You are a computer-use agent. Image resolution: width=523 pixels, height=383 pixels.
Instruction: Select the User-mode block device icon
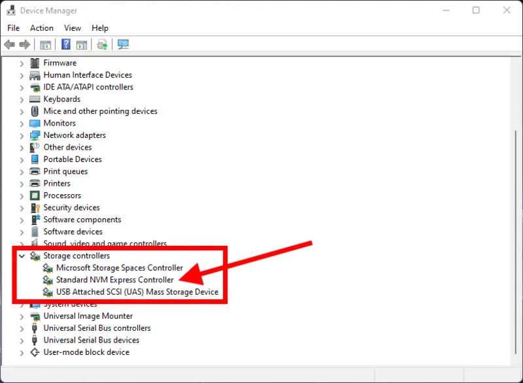(35, 352)
